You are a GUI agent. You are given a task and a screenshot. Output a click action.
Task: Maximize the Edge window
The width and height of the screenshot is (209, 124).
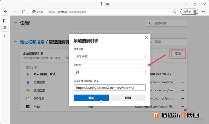click(x=195, y=4)
